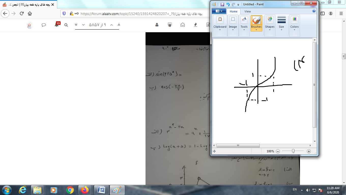Go to previous post single-up chevron
The image size is (346, 195).
point(111,25)
